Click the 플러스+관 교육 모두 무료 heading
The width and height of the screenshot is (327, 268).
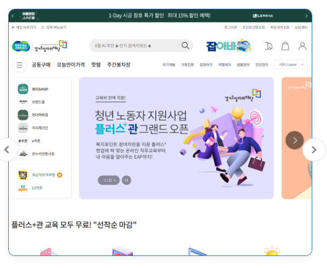(x=74, y=225)
